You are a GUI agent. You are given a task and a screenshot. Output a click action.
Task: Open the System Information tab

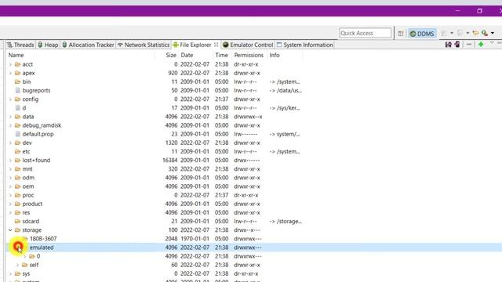point(305,45)
